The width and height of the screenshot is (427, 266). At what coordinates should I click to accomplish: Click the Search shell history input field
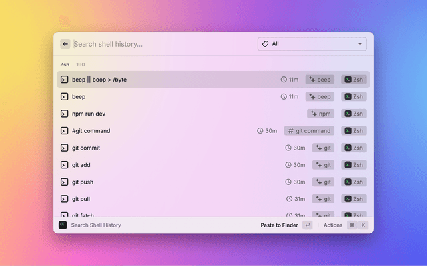pos(160,44)
